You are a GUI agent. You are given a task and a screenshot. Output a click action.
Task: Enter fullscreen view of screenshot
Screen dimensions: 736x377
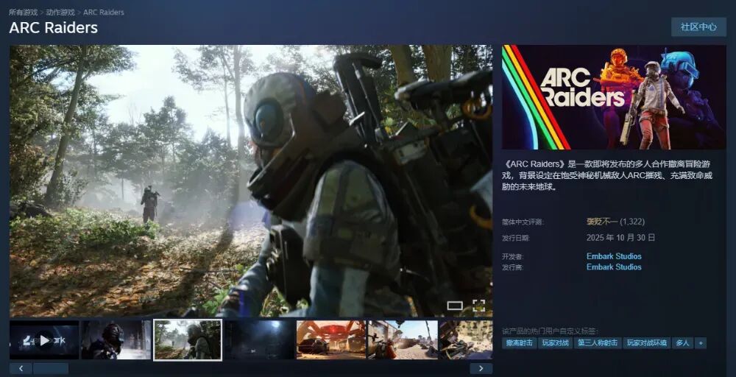click(478, 306)
